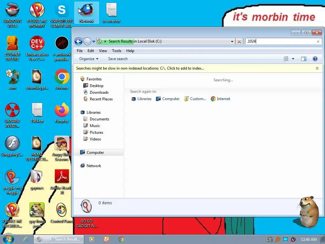Select MEMZ DESTRUCTI... icon
Screen dimensions: 325x244
coord(37,149)
